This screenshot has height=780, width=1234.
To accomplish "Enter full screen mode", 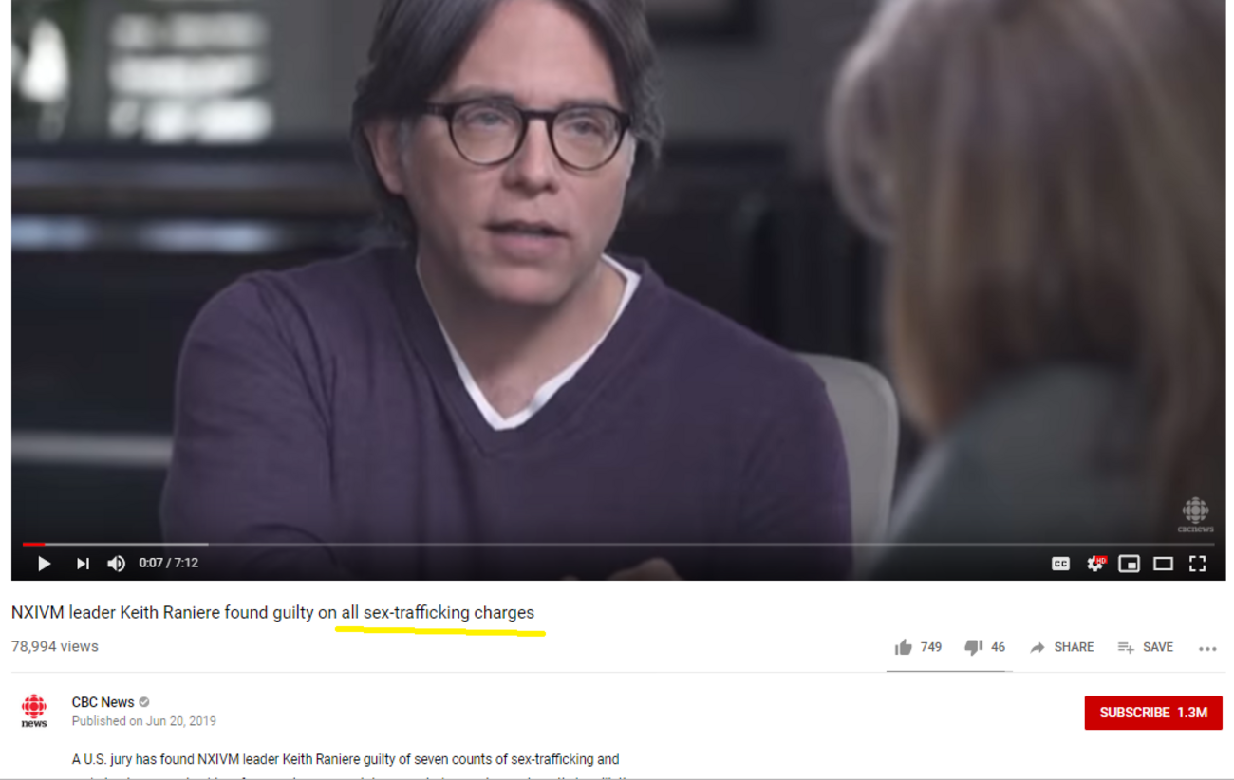I will 1197,564.
